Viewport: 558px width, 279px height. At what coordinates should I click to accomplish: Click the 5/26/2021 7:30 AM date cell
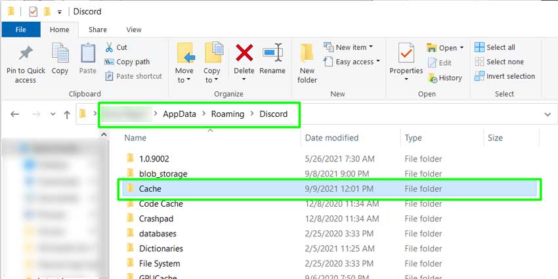(340, 159)
